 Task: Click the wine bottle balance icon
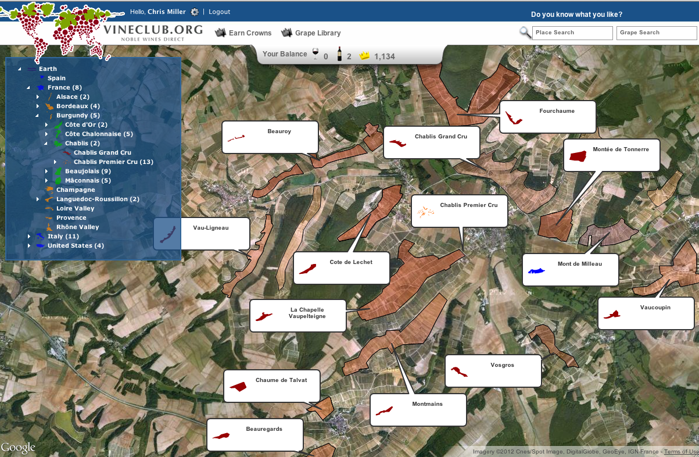point(340,54)
